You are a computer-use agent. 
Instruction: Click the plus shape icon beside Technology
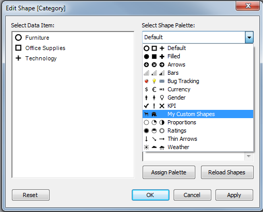[x=18, y=58]
